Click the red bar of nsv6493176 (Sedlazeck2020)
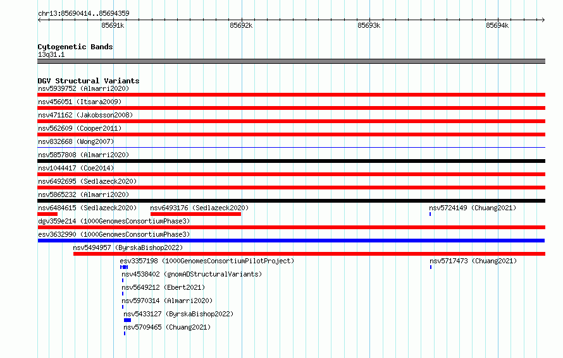Screen dimensions: 563x358 195,214
